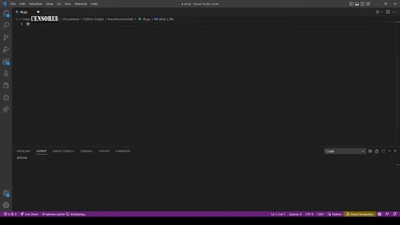Switch to the Problems panel tab
Image resolution: width=400 pixels, height=225 pixels.
coord(24,151)
